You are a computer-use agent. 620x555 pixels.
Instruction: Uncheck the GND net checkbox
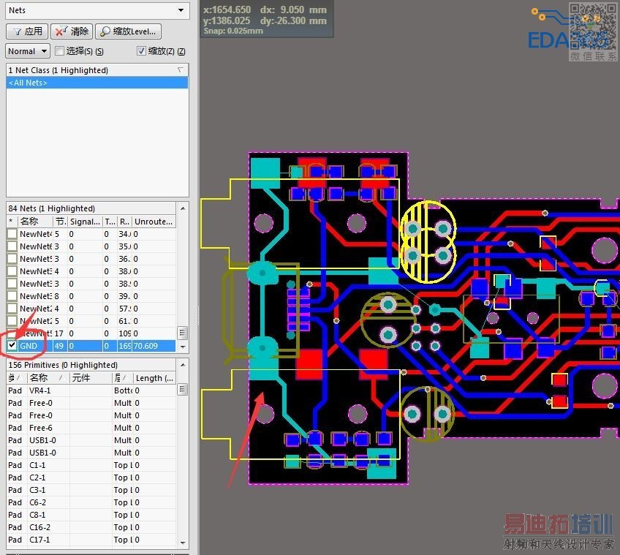12,345
